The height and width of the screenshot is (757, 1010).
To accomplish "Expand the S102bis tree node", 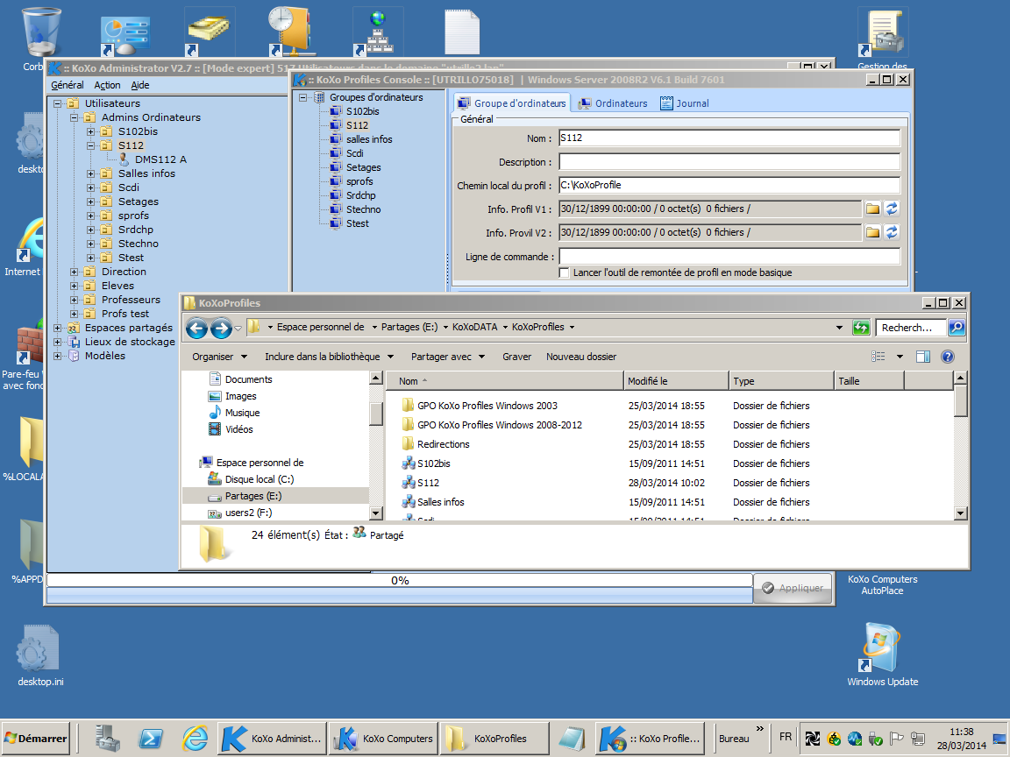I will point(91,132).
